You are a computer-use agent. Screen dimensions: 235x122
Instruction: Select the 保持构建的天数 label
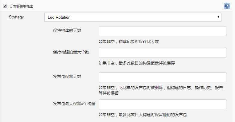point(67,30)
